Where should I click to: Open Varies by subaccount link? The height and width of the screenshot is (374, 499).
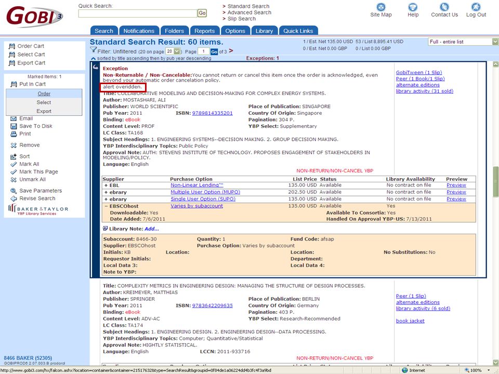[196, 206]
